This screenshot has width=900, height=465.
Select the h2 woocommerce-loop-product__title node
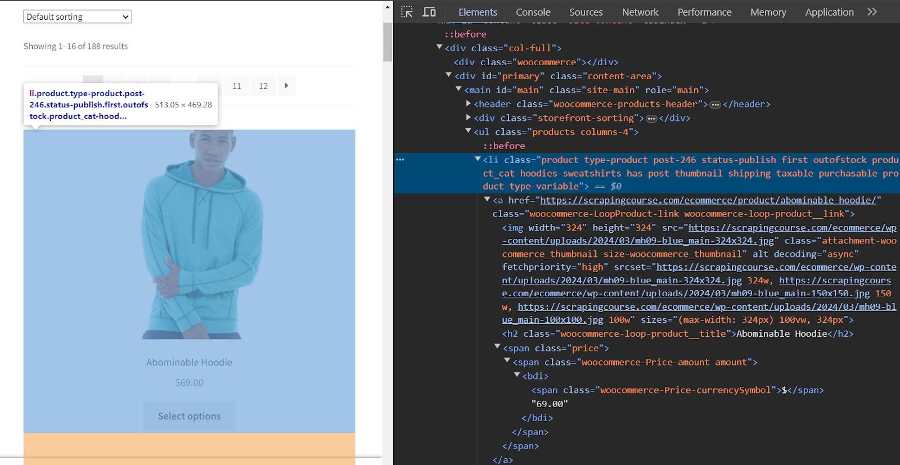click(678, 334)
